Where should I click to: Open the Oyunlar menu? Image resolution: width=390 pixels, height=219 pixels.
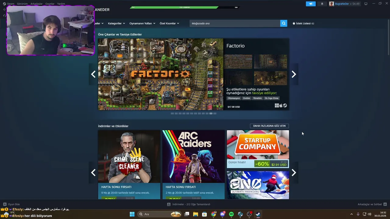(x=50, y=4)
